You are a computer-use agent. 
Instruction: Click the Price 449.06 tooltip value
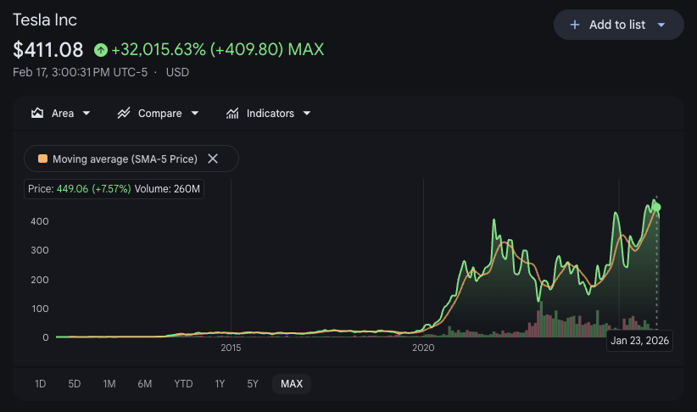click(72, 189)
